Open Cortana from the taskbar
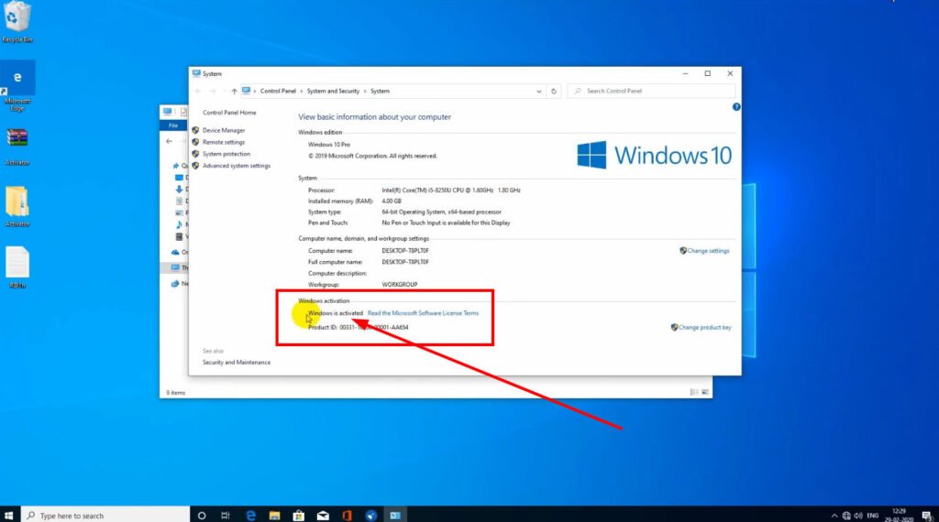Viewport: 939px width, 522px height. 201,516
